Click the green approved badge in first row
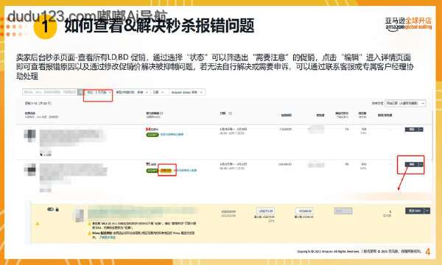 click(152, 135)
